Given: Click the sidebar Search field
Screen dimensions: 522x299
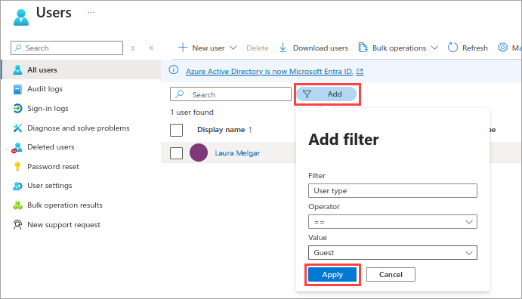Looking at the screenshot, I should tap(67, 48).
